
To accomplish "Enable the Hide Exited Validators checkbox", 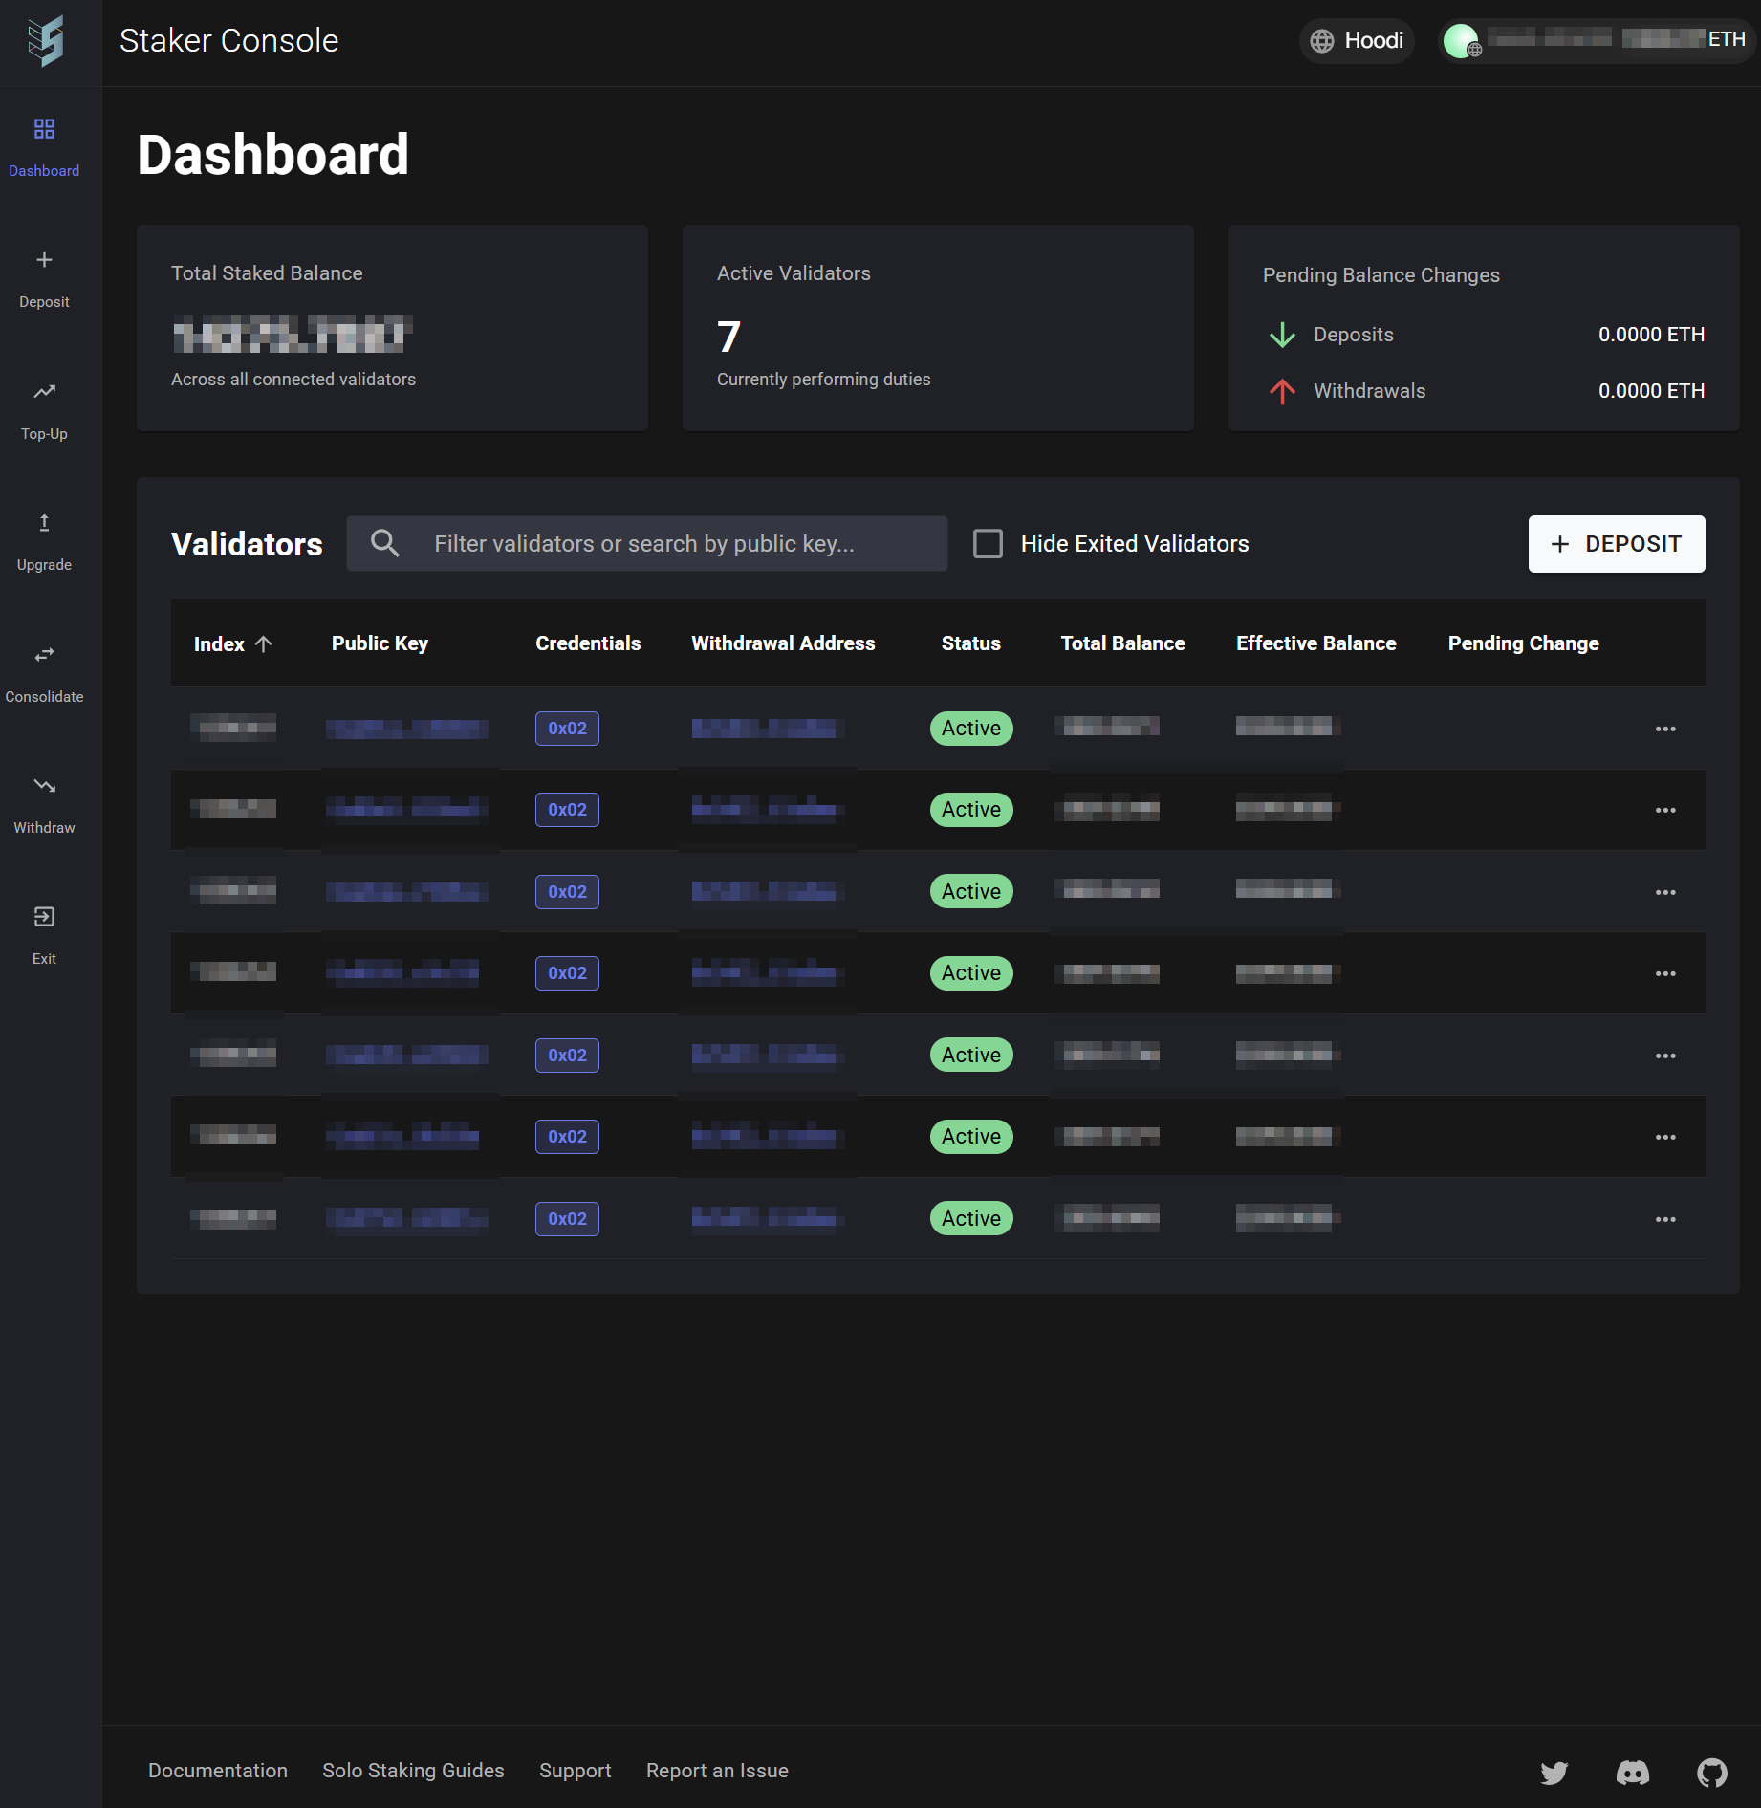I will tap(988, 543).
